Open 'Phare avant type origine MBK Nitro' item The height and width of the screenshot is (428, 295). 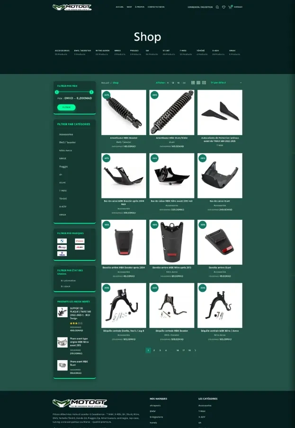79,342
